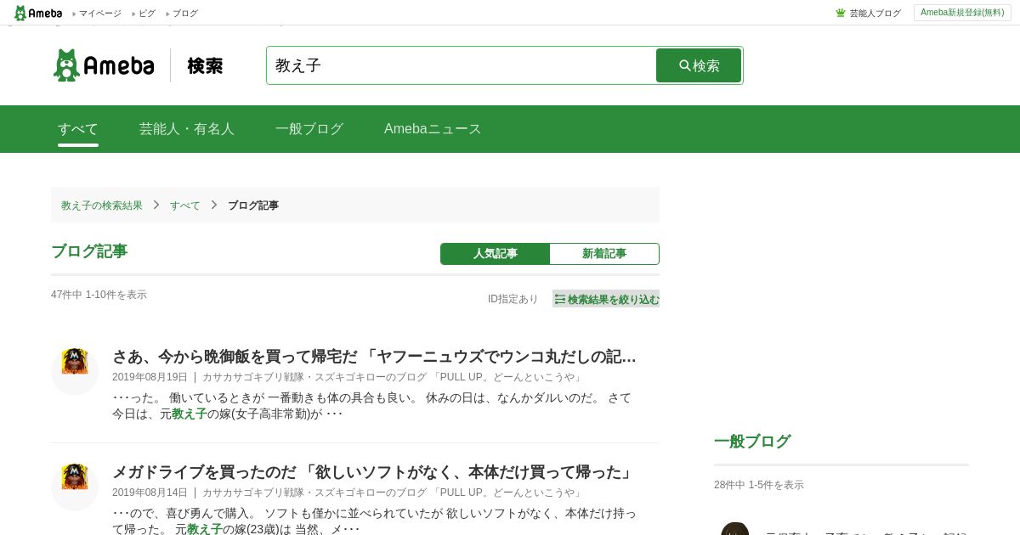Open article メガドライブを買ったのだ
The height and width of the screenshot is (535, 1020).
(373, 472)
